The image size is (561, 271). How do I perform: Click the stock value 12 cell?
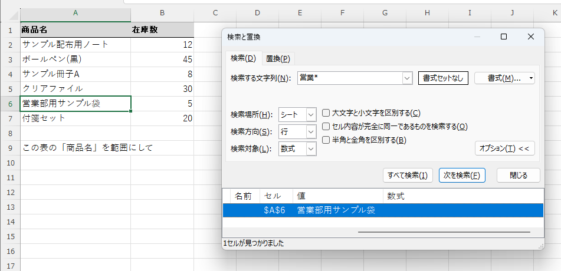click(x=162, y=45)
